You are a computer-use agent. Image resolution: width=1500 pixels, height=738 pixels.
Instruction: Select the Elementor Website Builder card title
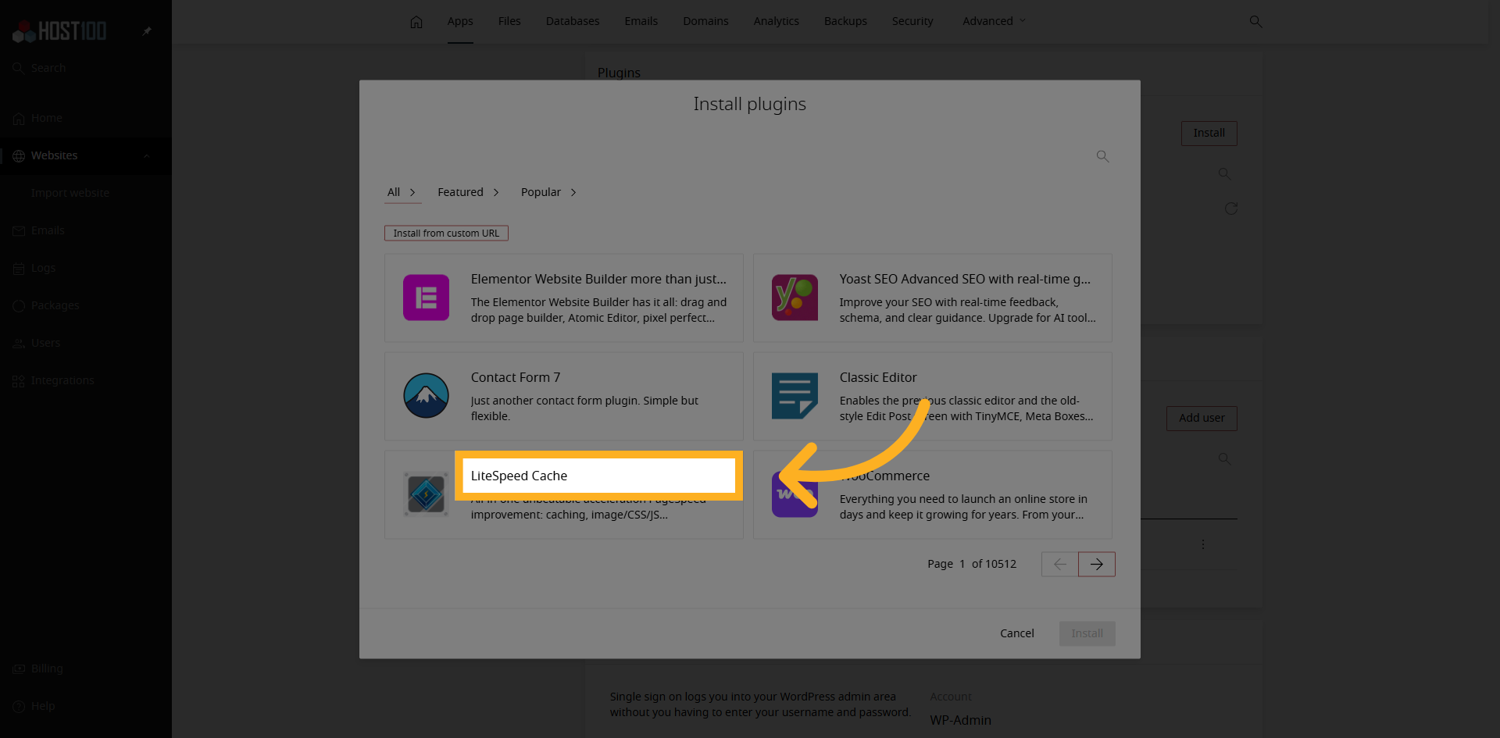[598, 279]
